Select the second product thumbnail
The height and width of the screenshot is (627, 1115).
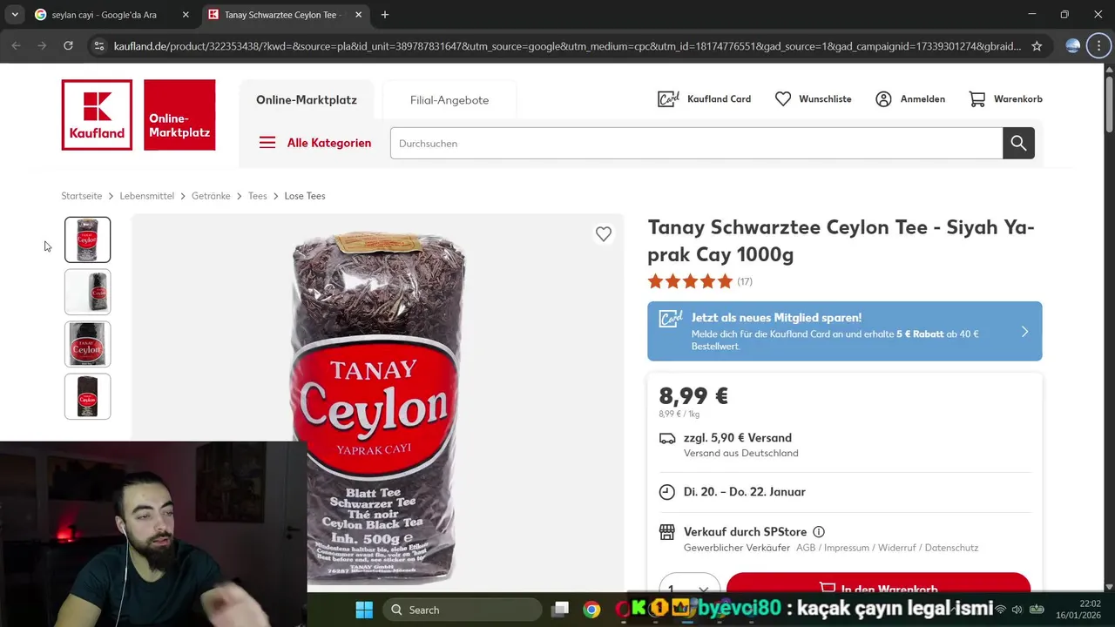[x=87, y=292]
